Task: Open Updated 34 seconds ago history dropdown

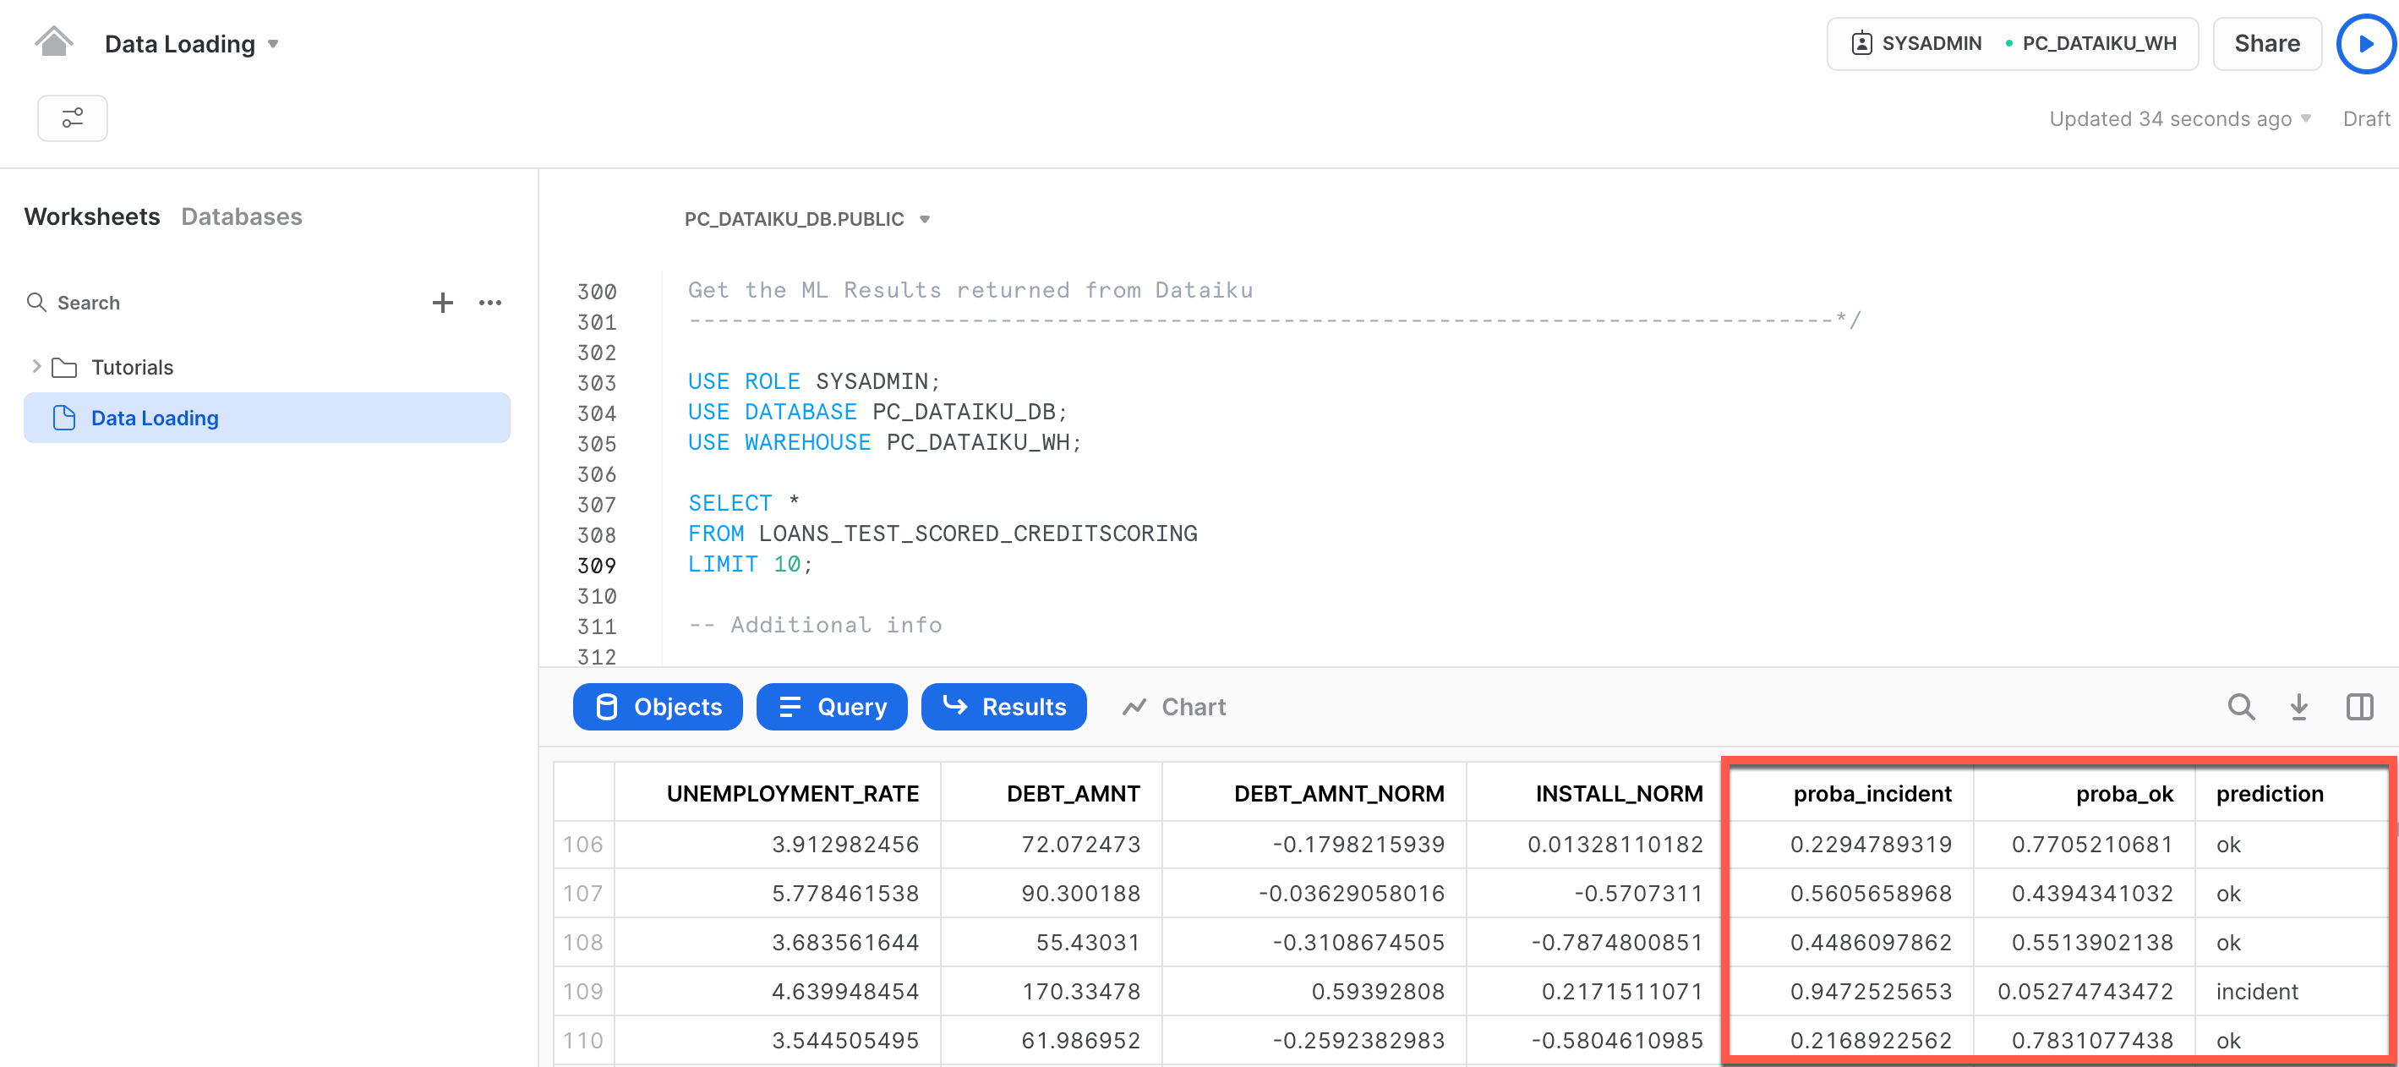Action: [2306, 119]
